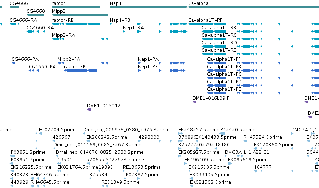Click the Ca-alpha1T-RB transcript
Viewport: 319px width, 188px height.
tap(260, 32)
